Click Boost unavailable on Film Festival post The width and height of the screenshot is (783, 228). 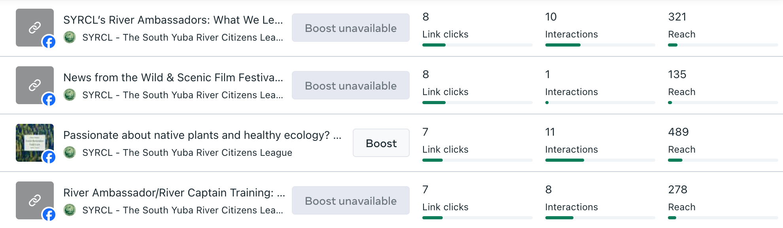click(350, 86)
